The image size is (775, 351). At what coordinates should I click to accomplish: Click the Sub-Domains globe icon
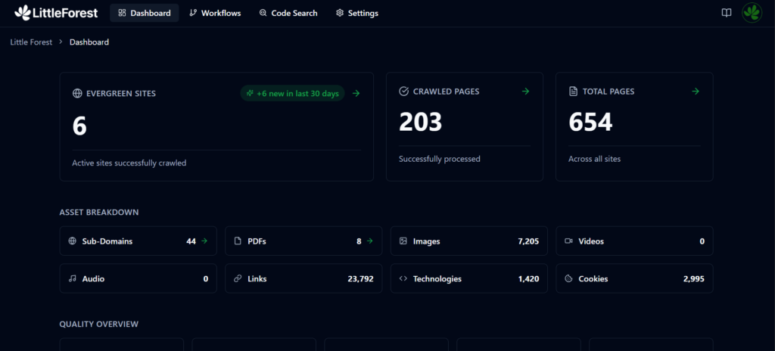[x=73, y=241]
